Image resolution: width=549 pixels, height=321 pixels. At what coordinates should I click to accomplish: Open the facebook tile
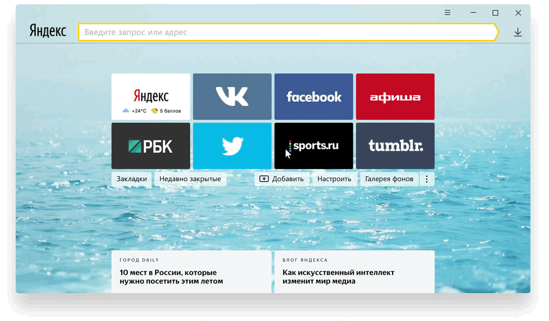coord(314,97)
